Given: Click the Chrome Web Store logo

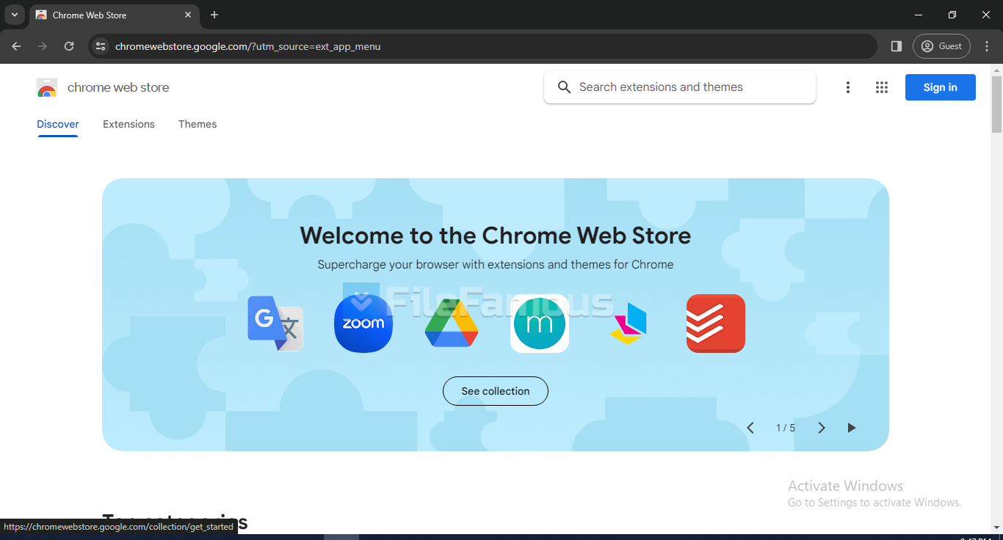Looking at the screenshot, I should point(47,87).
